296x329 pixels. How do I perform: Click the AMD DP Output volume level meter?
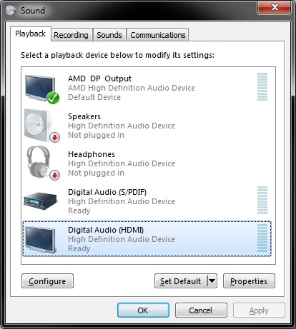pyautogui.click(x=262, y=87)
